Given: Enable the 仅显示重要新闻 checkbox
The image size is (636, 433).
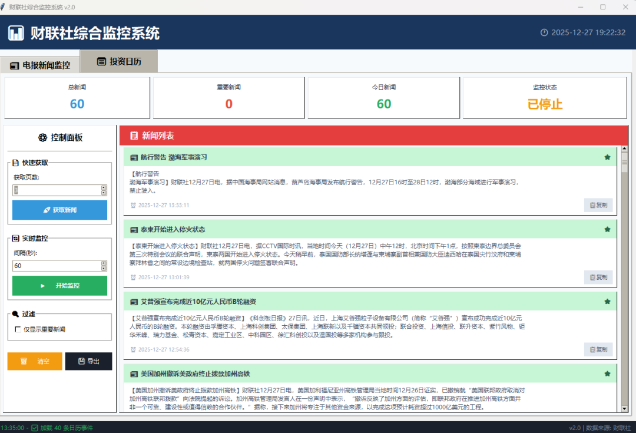Looking at the screenshot, I should click(x=19, y=330).
